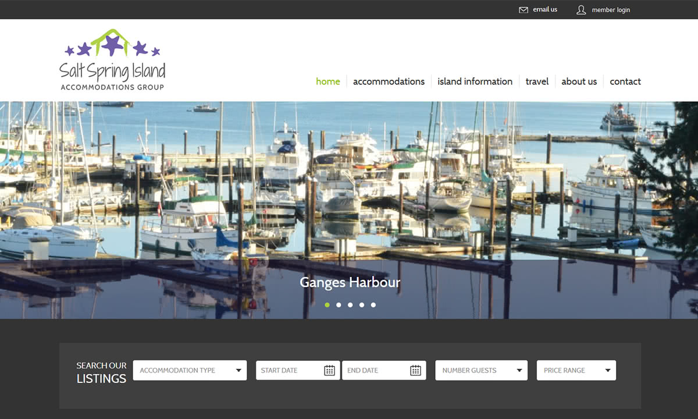Open the email us link
698x419 pixels.
point(545,10)
